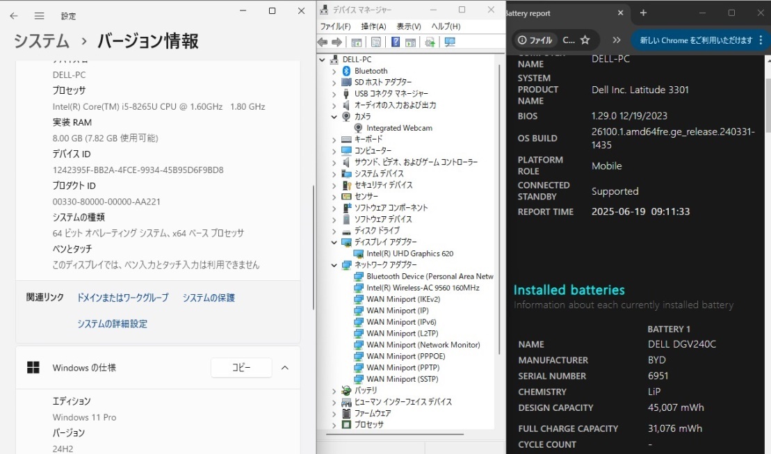Collapse the ディスプレイ アダプター tree node
This screenshot has height=454, width=771.
tap(334, 241)
